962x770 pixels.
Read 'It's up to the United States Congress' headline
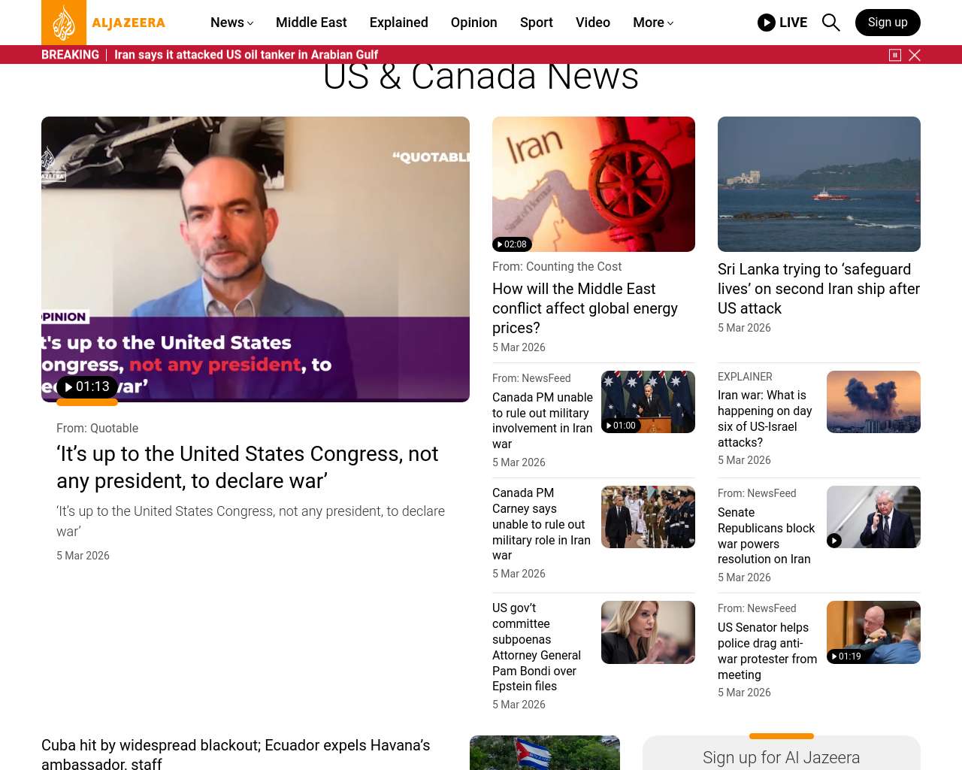click(x=247, y=467)
